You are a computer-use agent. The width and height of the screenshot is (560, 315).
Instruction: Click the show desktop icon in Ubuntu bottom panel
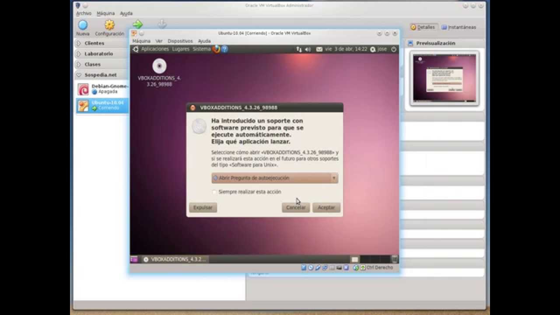click(134, 259)
